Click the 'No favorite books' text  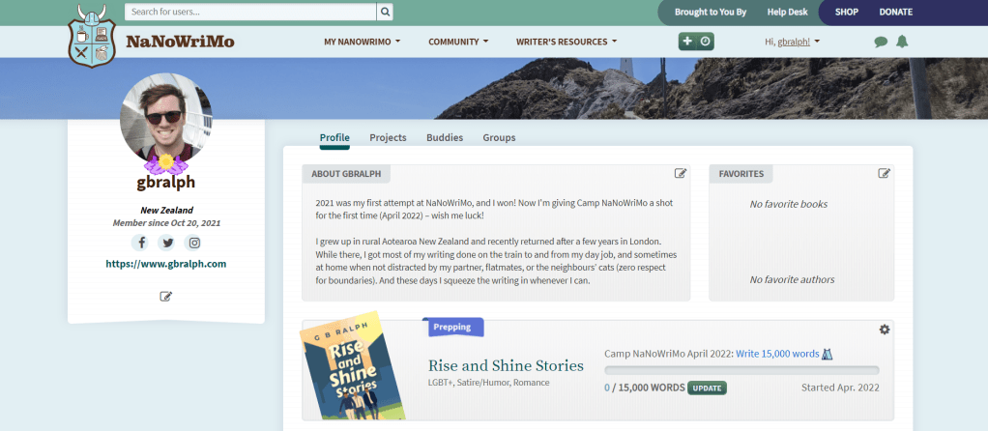point(788,204)
